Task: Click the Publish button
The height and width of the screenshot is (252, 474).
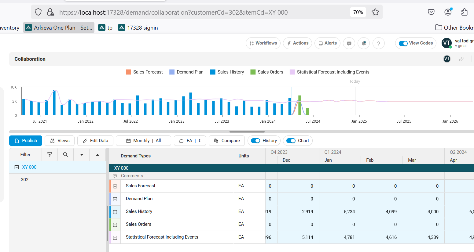Action: click(26, 141)
